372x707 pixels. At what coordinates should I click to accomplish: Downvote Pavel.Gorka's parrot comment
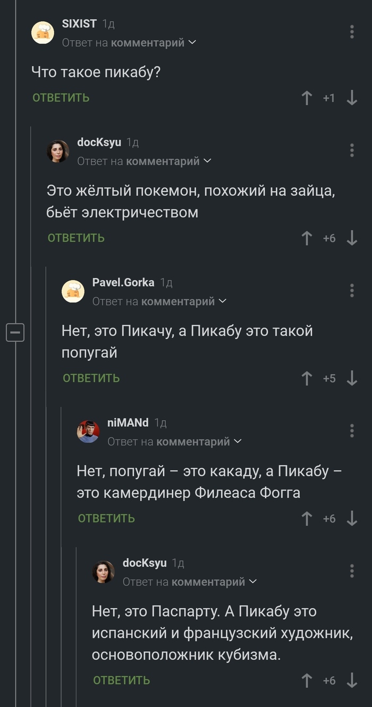[352, 378]
